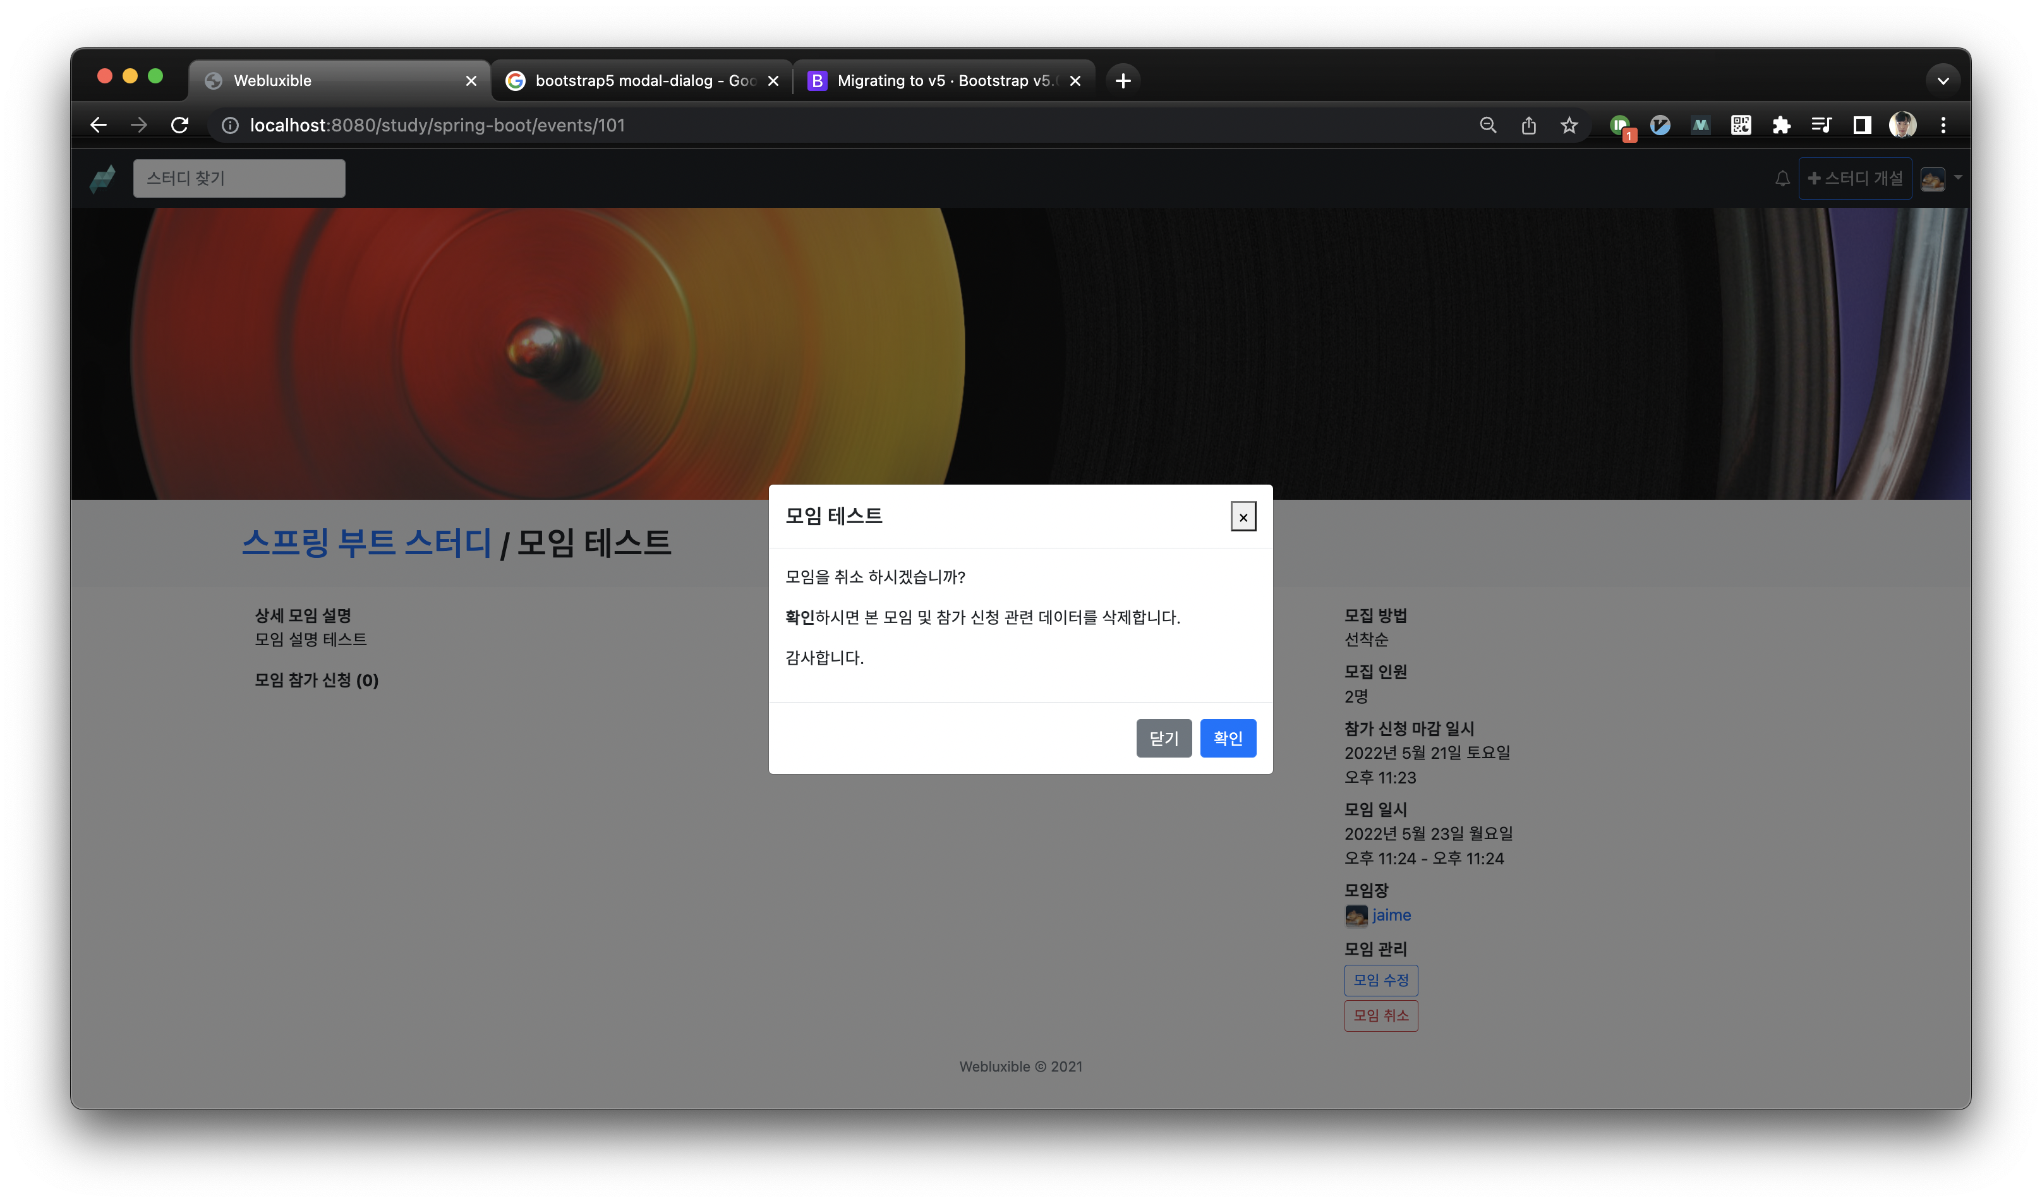Open Chrome three-dot menu

(x=1943, y=125)
